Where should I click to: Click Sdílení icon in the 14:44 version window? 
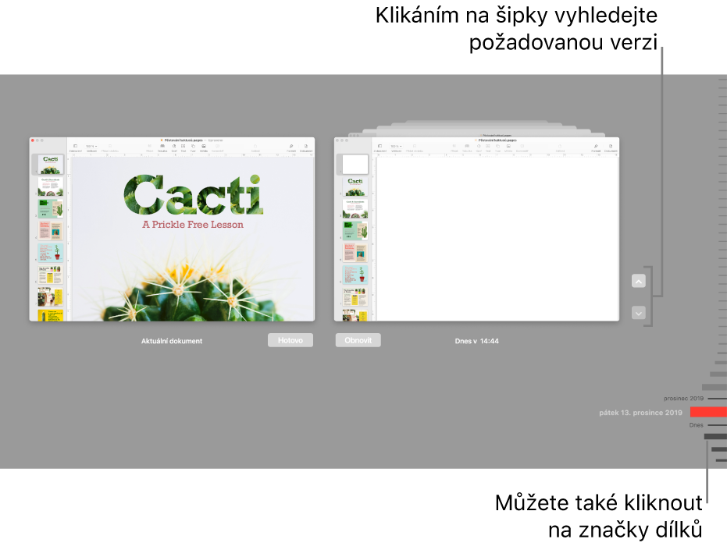tap(560, 147)
